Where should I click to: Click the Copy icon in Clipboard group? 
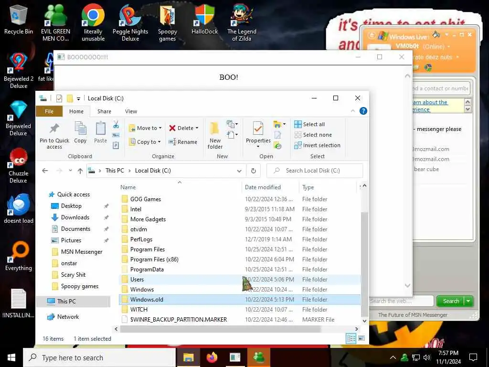(x=80, y=133)
